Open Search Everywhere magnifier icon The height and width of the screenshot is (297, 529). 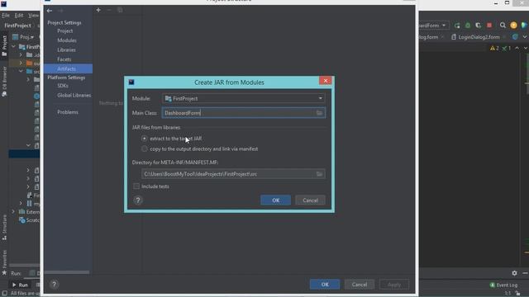coord(503,26)
